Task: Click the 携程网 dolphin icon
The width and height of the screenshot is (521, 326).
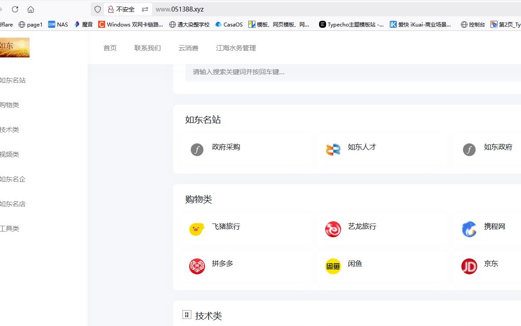Action: 469,229
